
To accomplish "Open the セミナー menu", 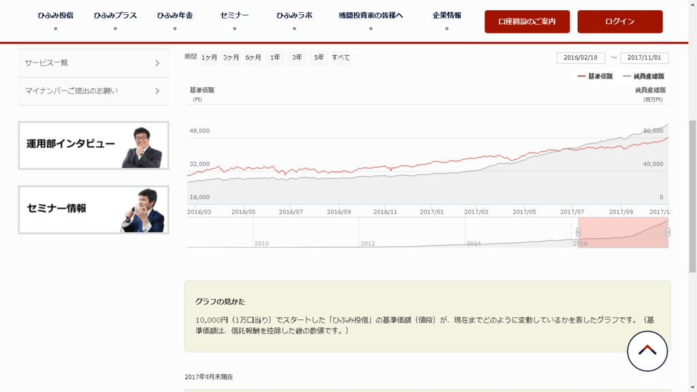I will click(x=234, y=16).
